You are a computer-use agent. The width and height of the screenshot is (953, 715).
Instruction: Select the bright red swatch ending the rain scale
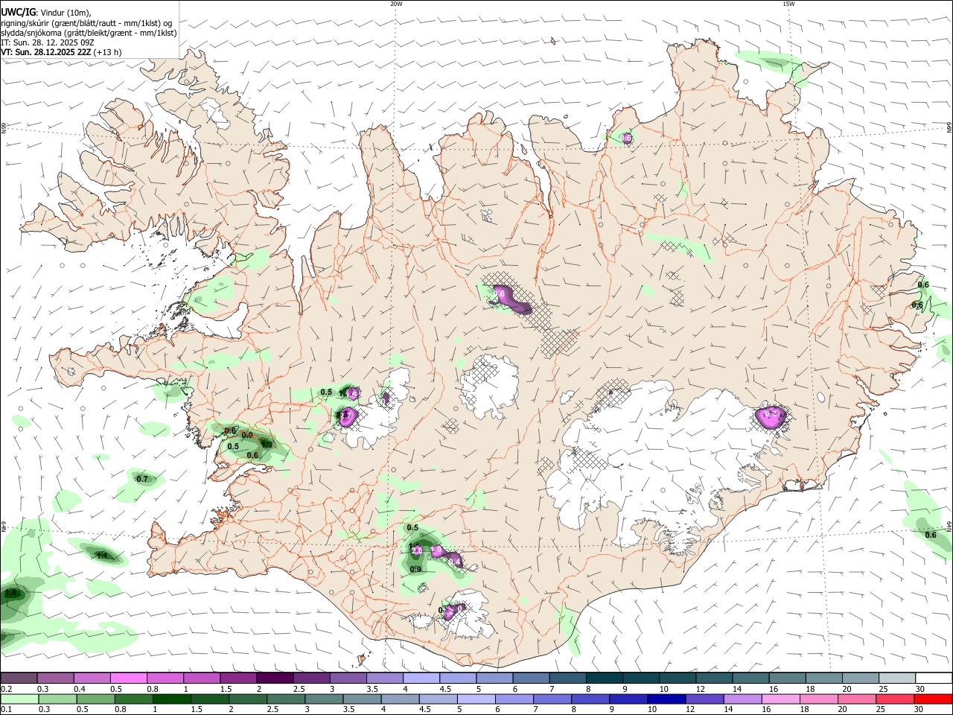click(x=932, y=699)
